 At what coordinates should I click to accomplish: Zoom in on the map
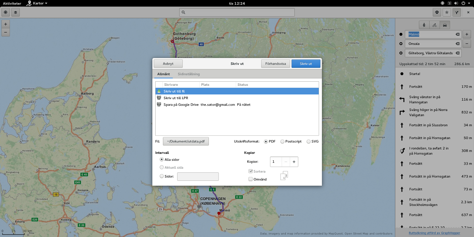click(6, 24)
